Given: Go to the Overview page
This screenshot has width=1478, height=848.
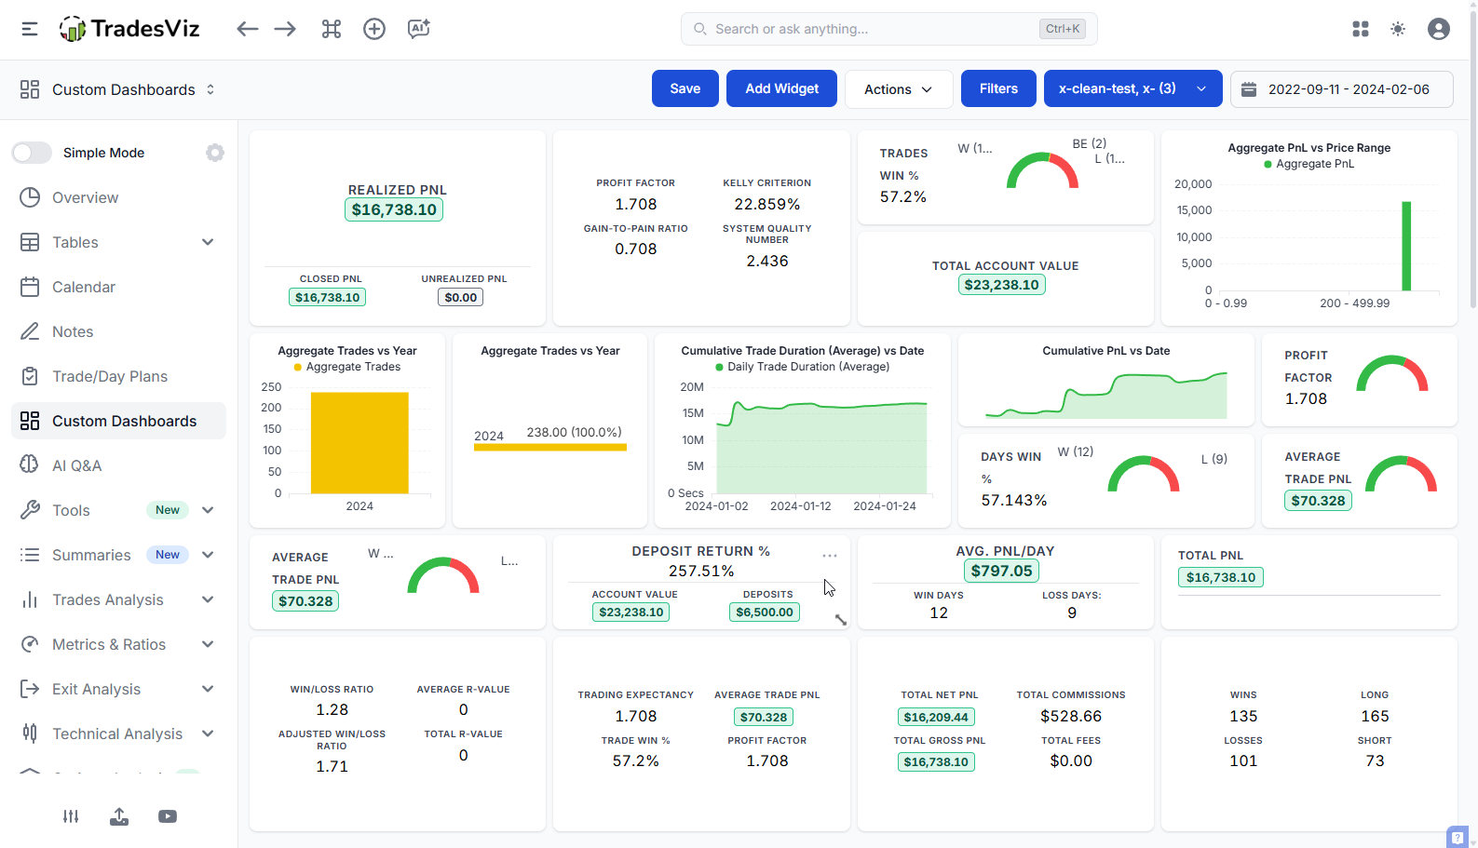Looking at the screenshot, I should 85,197.
